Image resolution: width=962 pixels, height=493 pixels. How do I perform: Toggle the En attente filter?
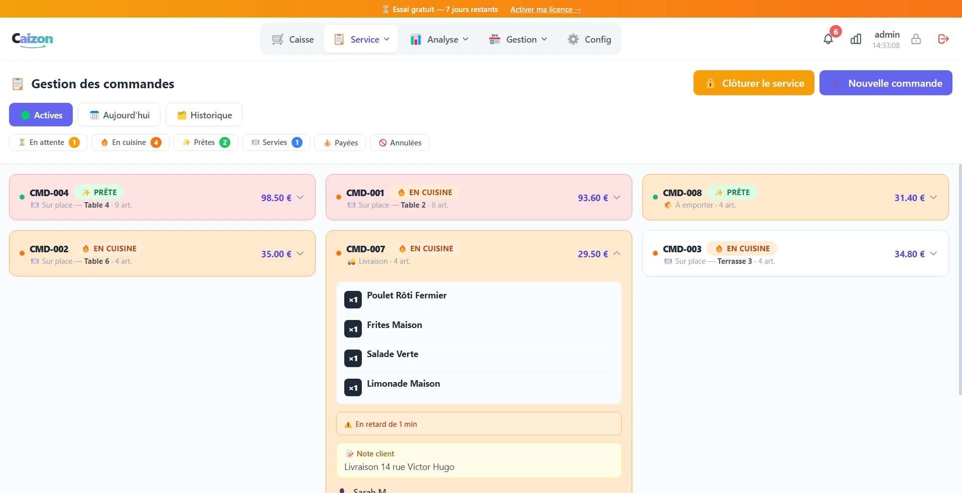(x=48, y=142)
